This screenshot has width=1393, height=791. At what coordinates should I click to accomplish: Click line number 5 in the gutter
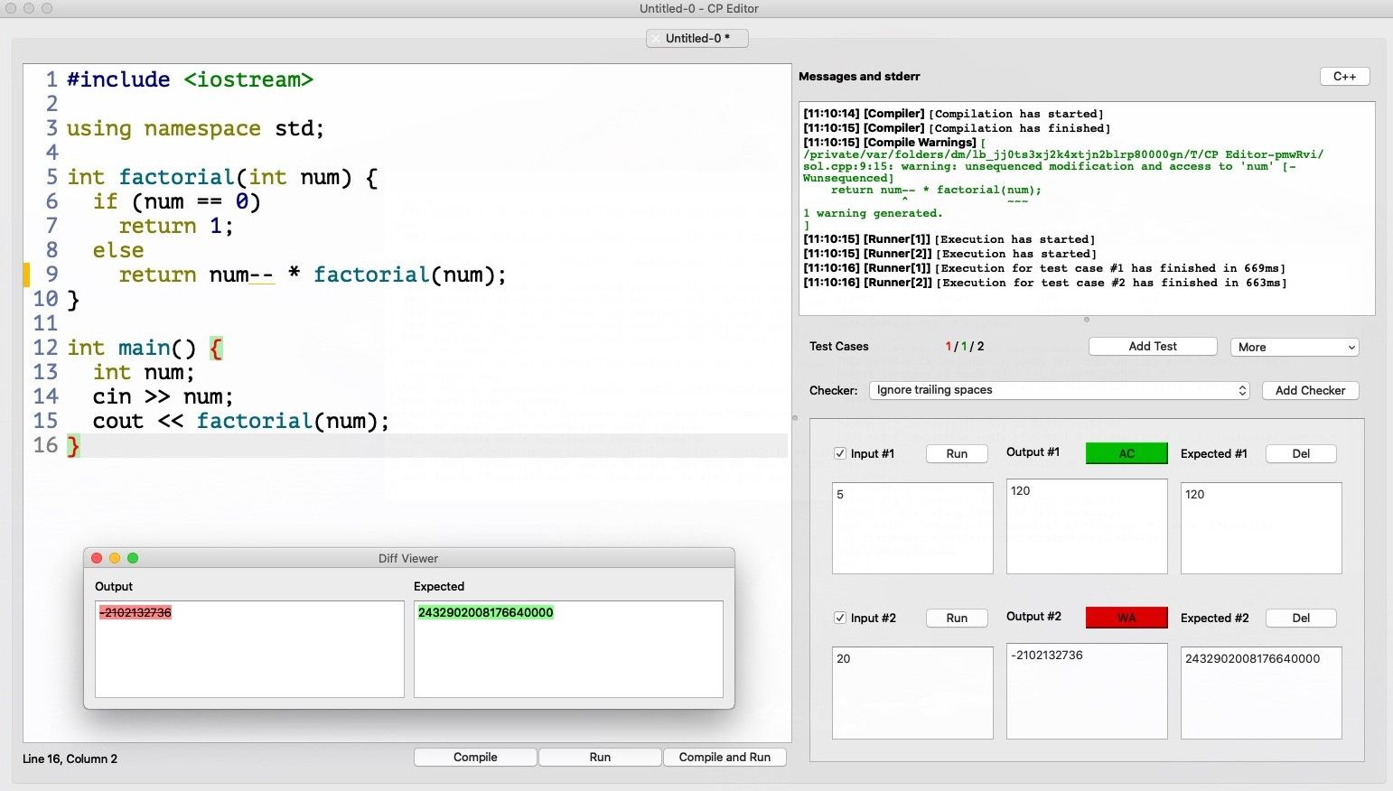click(51, 177)
